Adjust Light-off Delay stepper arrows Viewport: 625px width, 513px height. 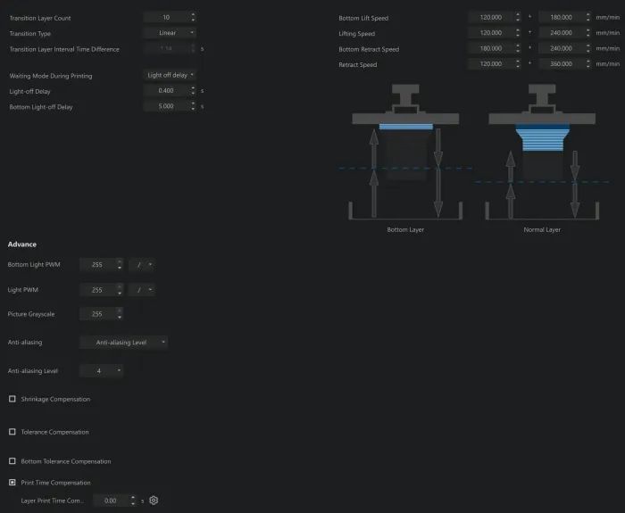193,90
